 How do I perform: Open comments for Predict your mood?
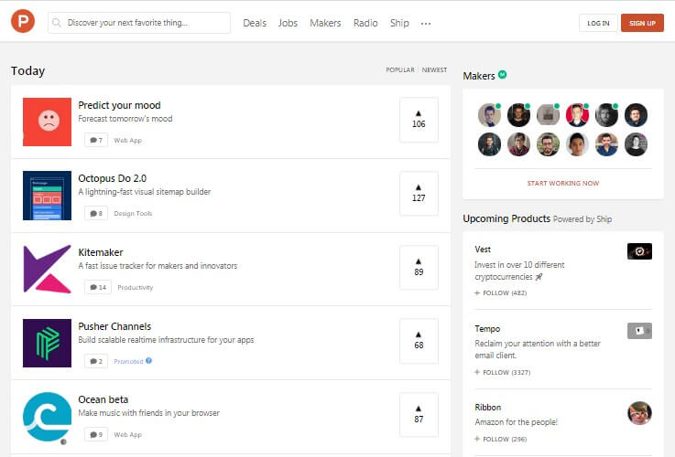coord(96,140)
